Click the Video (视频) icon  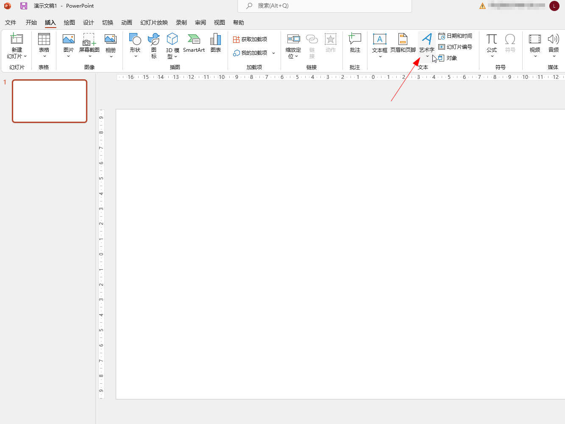click(535, 39)
